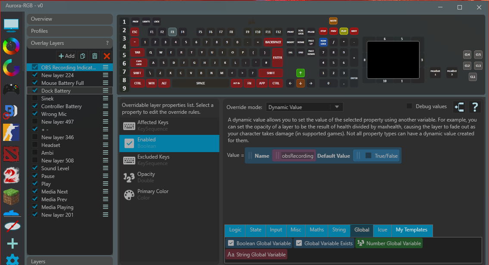Open the My Templates tab
The image size is (489, 265).
(411, 230)
